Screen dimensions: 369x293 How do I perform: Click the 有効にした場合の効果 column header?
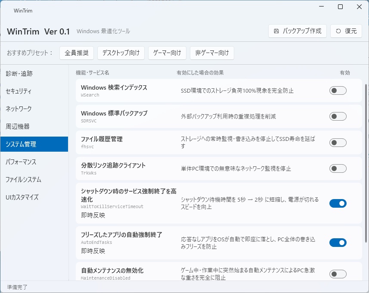coord(200,73)
